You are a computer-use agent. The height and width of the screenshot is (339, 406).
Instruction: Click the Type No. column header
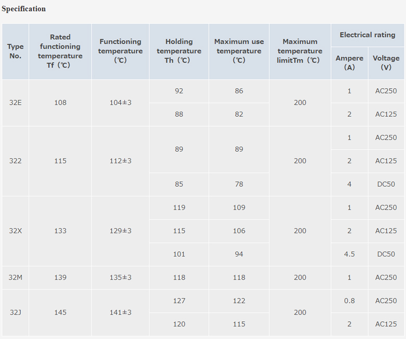(x=16, y=51)
